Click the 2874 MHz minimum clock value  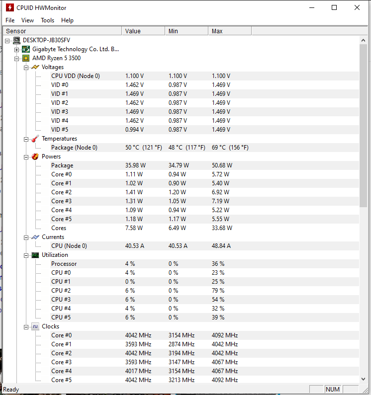point(182,344)
